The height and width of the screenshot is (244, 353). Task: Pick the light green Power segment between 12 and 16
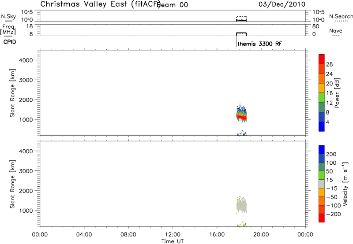322,97
